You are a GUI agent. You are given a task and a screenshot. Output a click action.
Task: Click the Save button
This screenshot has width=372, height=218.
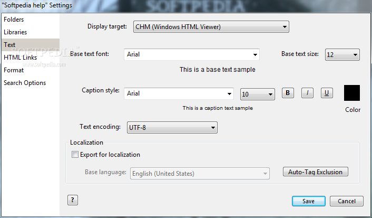[308, 201]
